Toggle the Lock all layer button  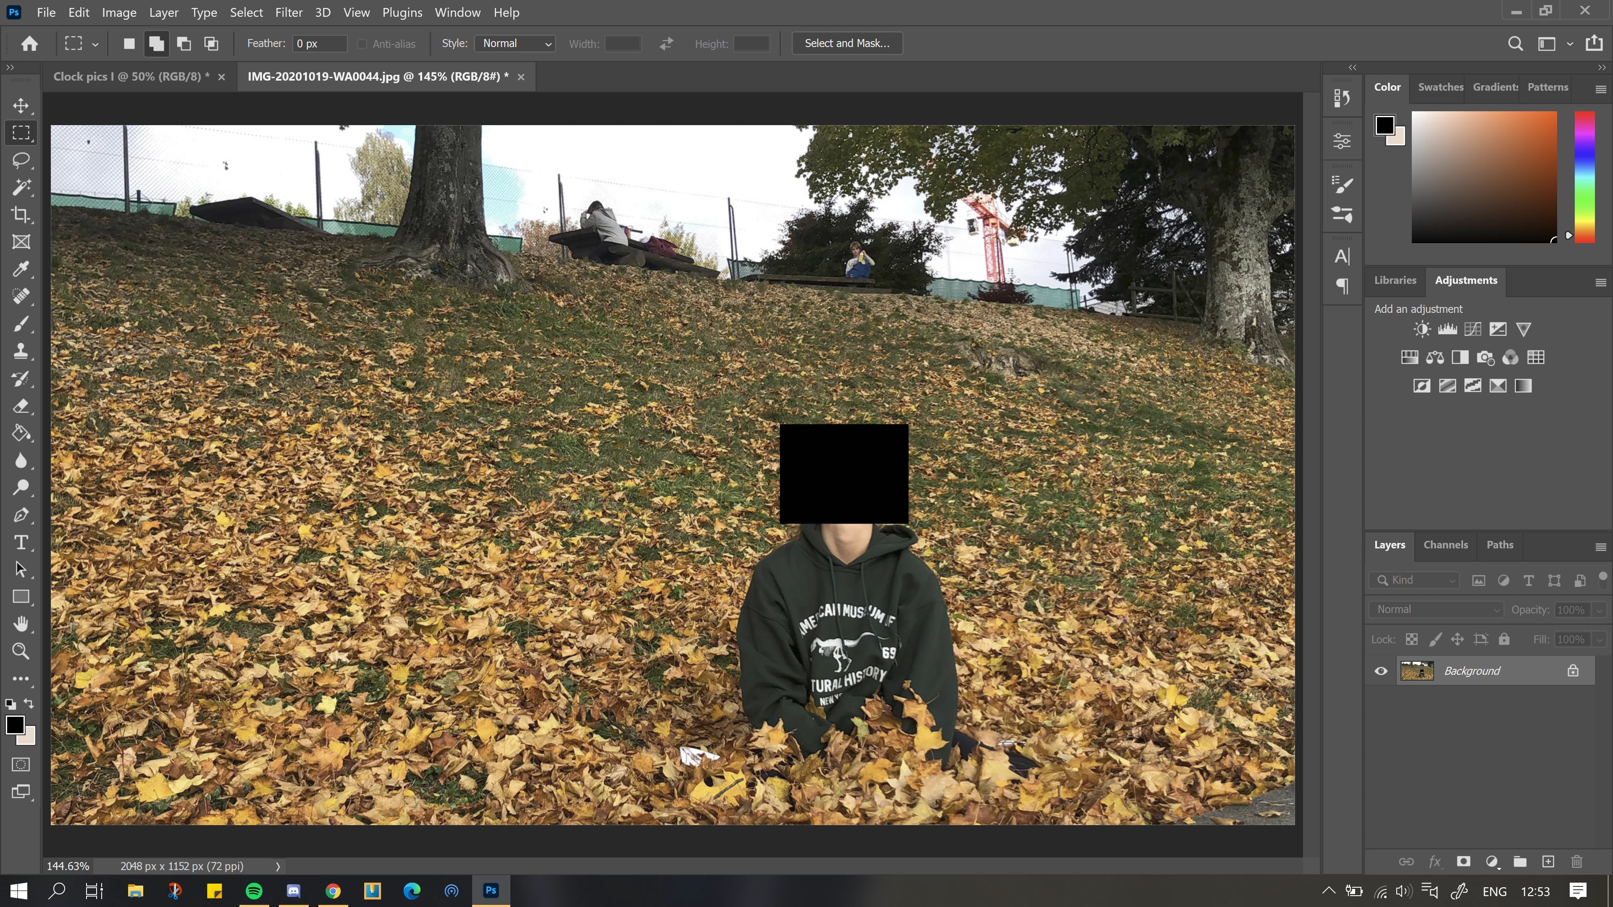pos(1504,639)
